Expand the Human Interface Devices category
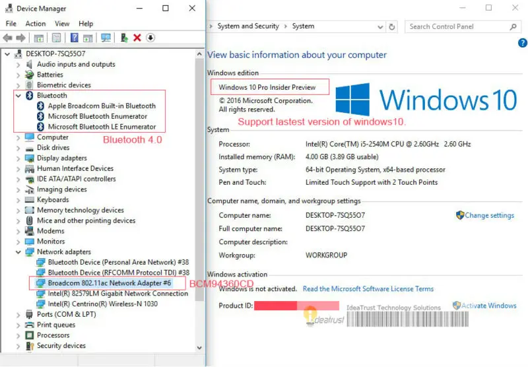 (x=18, y=169)
